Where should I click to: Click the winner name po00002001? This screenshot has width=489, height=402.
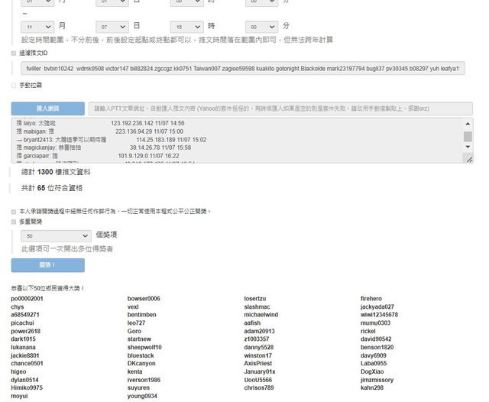[27, 299]
